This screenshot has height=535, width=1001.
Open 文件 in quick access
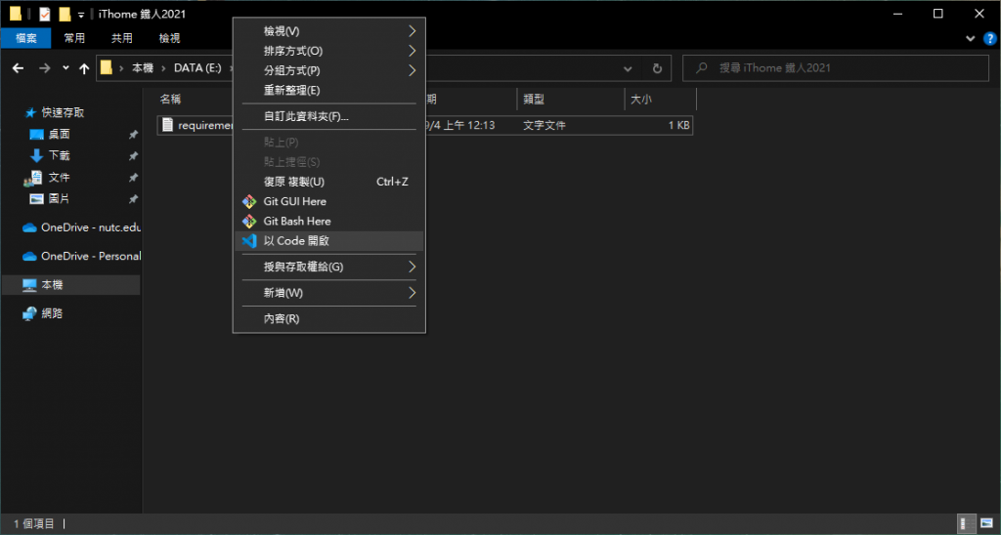click(x=60, y=178)
